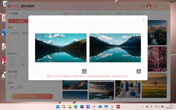Download the right generated lake image
This screenshot has height=110, width=176.
(x=139, y=71)
